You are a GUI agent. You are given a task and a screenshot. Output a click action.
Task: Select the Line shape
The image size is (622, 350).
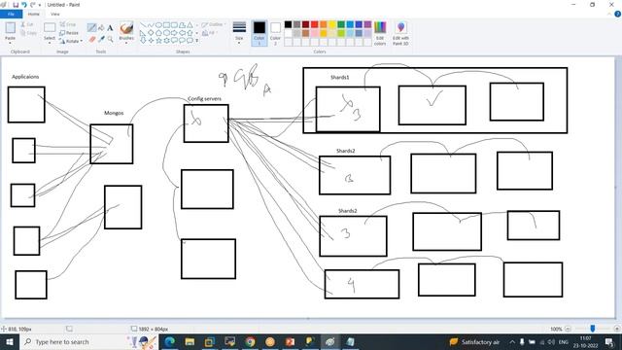click(143, 25)
